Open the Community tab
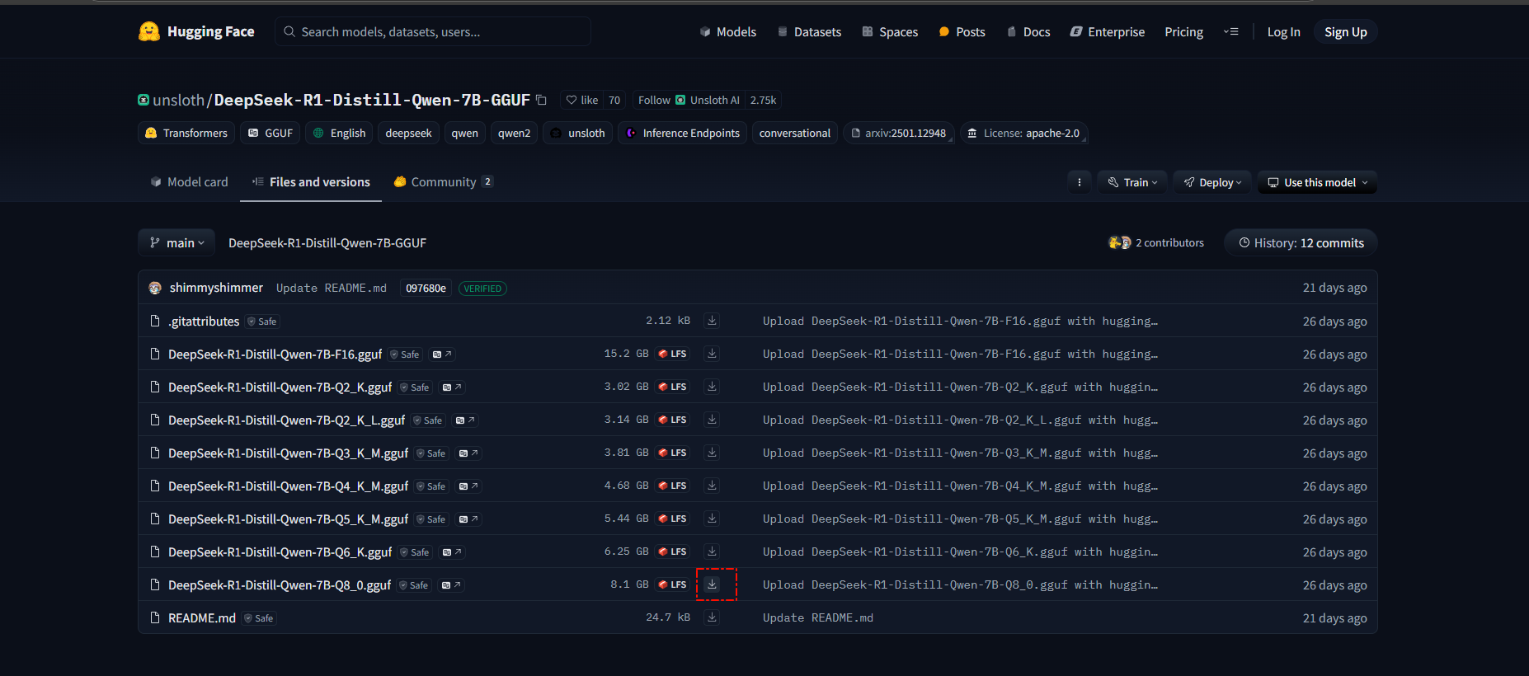Screen dimensions: 1529x676 tap(444, 181)
